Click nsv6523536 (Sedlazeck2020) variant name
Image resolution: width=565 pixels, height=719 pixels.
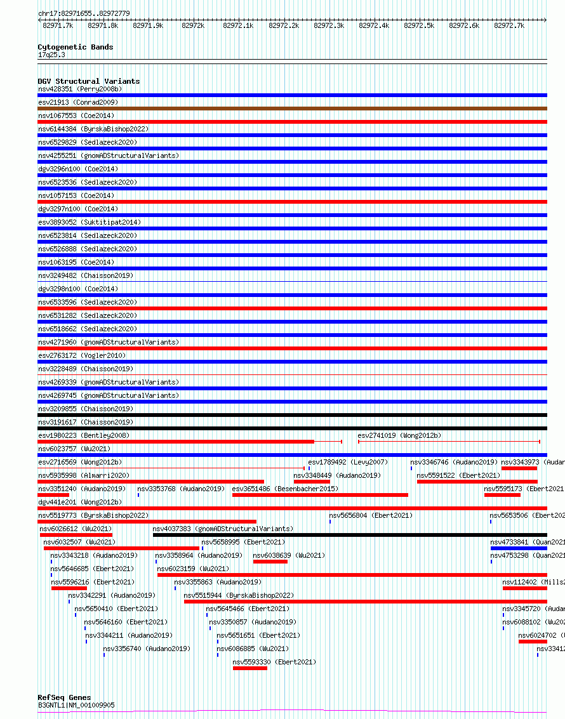coord(88,182)
